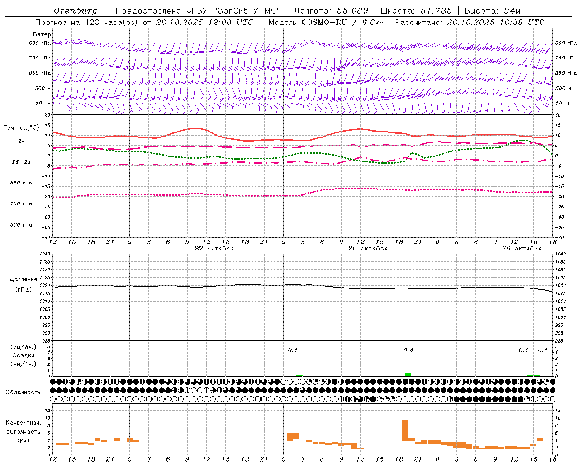
Task: Click the 'Ветер' wind panel label
Action: tap(42, 34)
